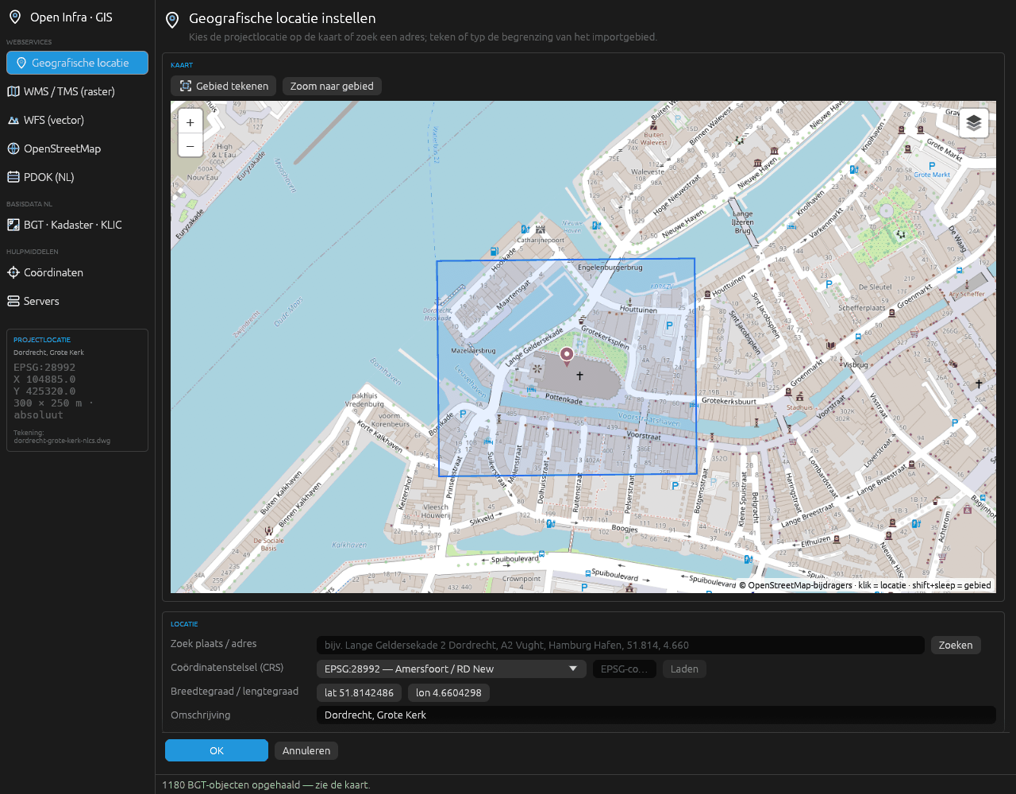Image resolution: width=1016 pixels, height=794 pixels.
Task: Click the X 104885.0 coordinate text
Action: point(44,380)
